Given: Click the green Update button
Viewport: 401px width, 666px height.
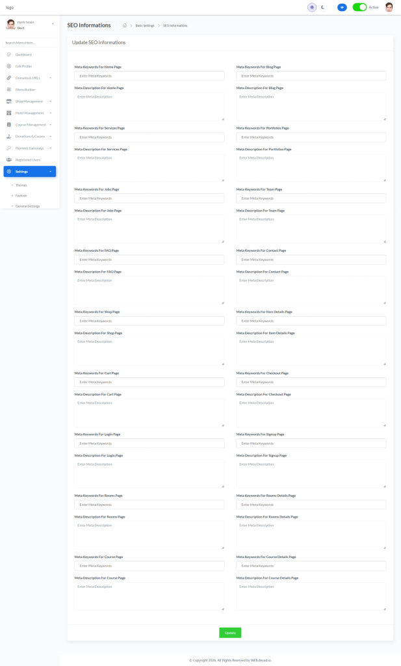Looking at the screenshot, I should tap(230, 633).
